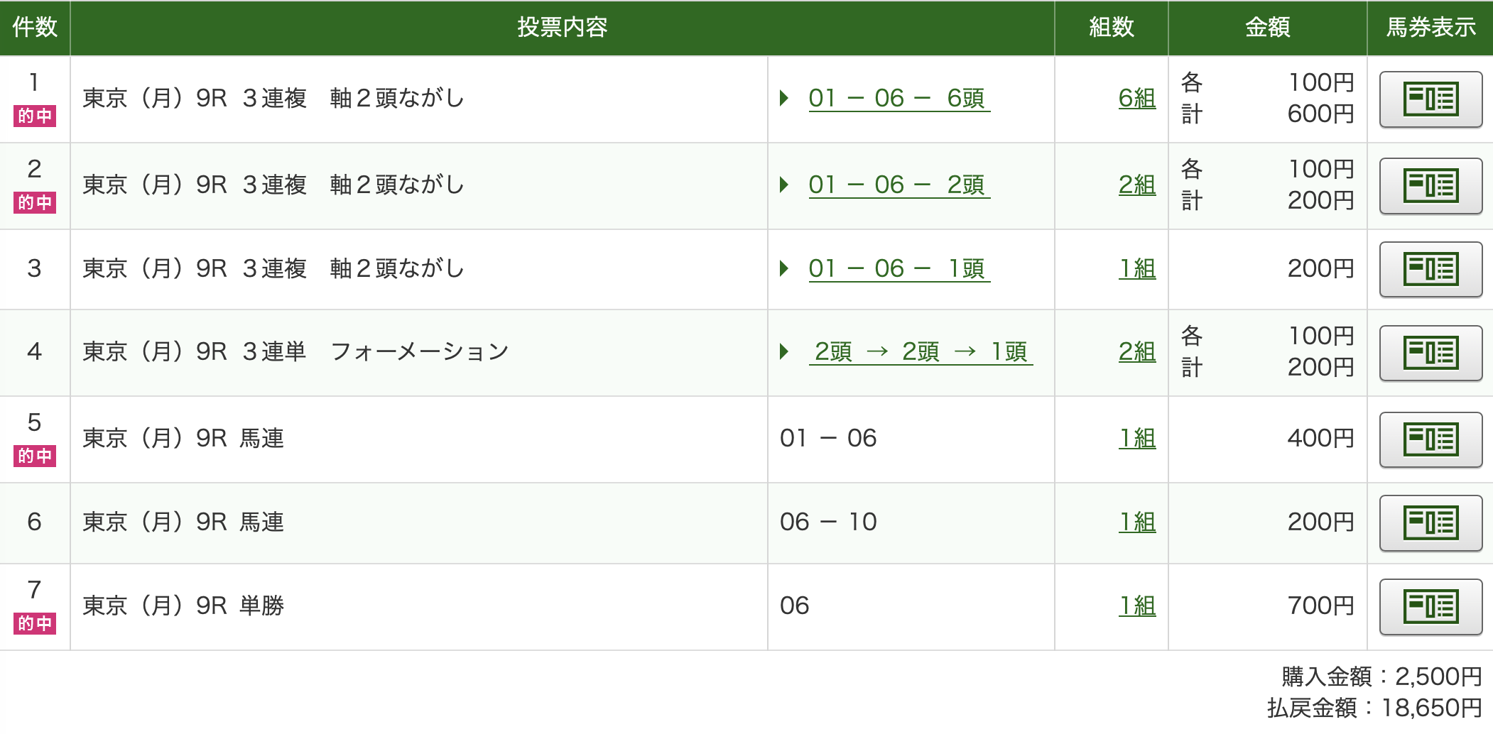Open the 2組 link for 3連単 formation
This screenshot has width=1493, height=734.
click(1136, 352)
